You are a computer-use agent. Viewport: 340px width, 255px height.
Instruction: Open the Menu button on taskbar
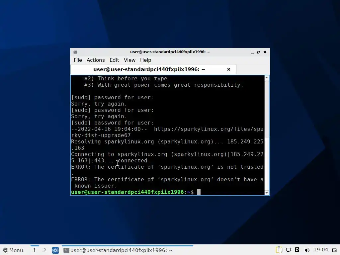[13, 250]
